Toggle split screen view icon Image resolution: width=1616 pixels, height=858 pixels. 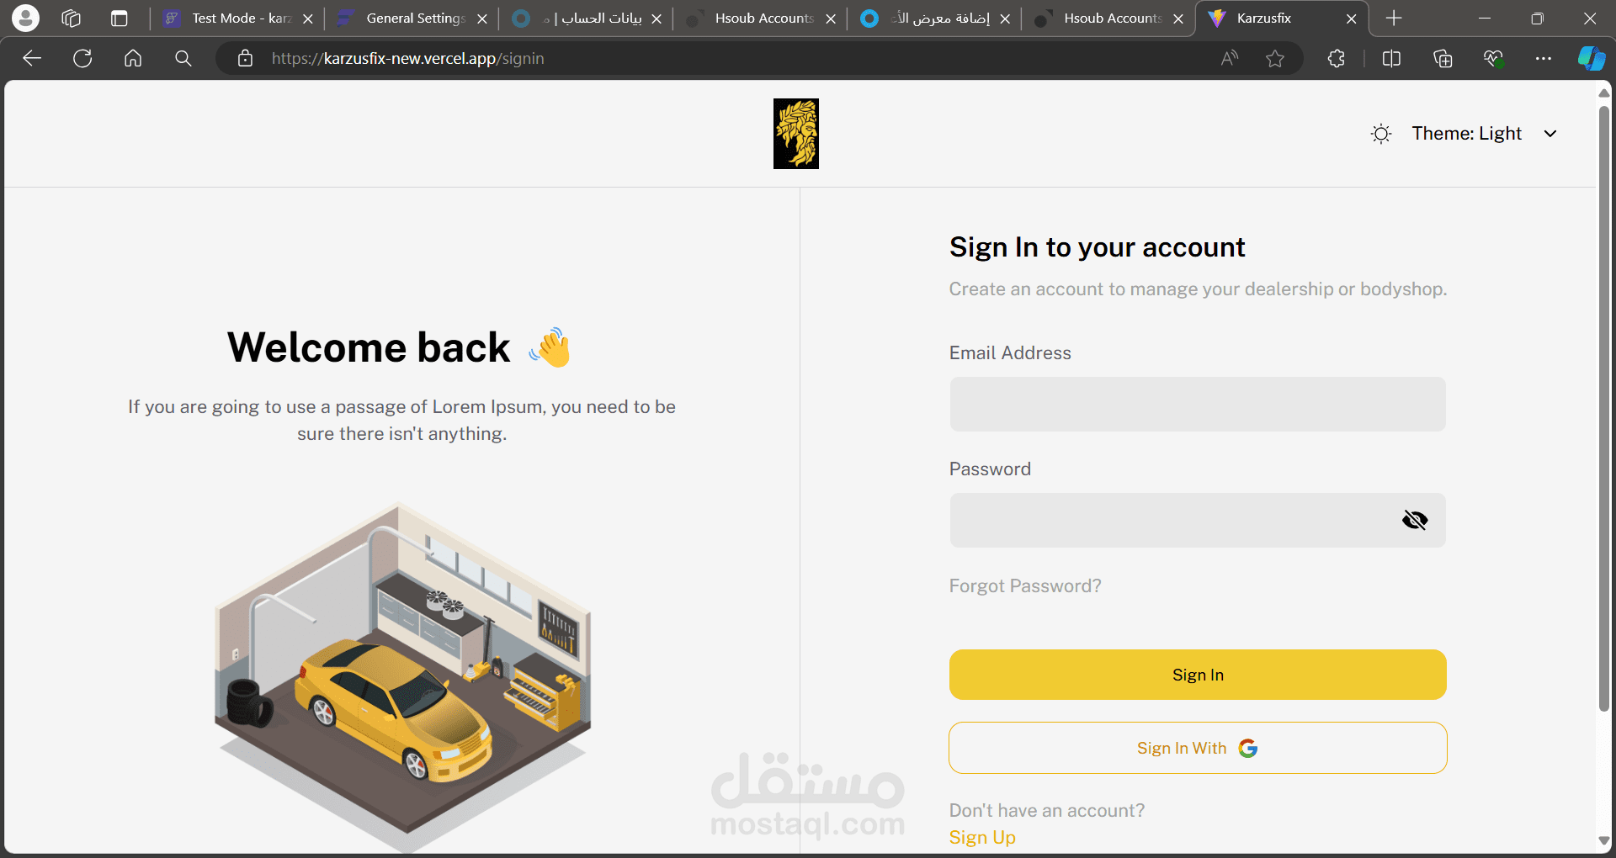(1391, 59)
